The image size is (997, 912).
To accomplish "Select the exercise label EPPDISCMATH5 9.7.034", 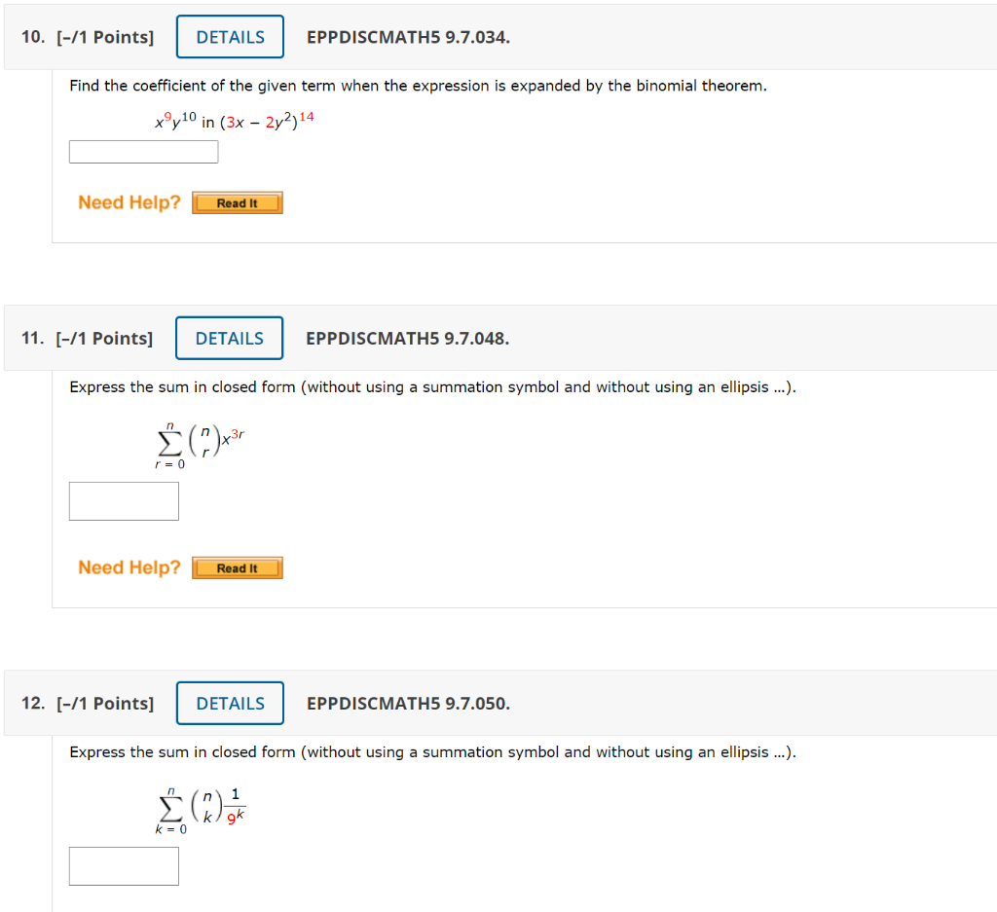I will (407, 36).
